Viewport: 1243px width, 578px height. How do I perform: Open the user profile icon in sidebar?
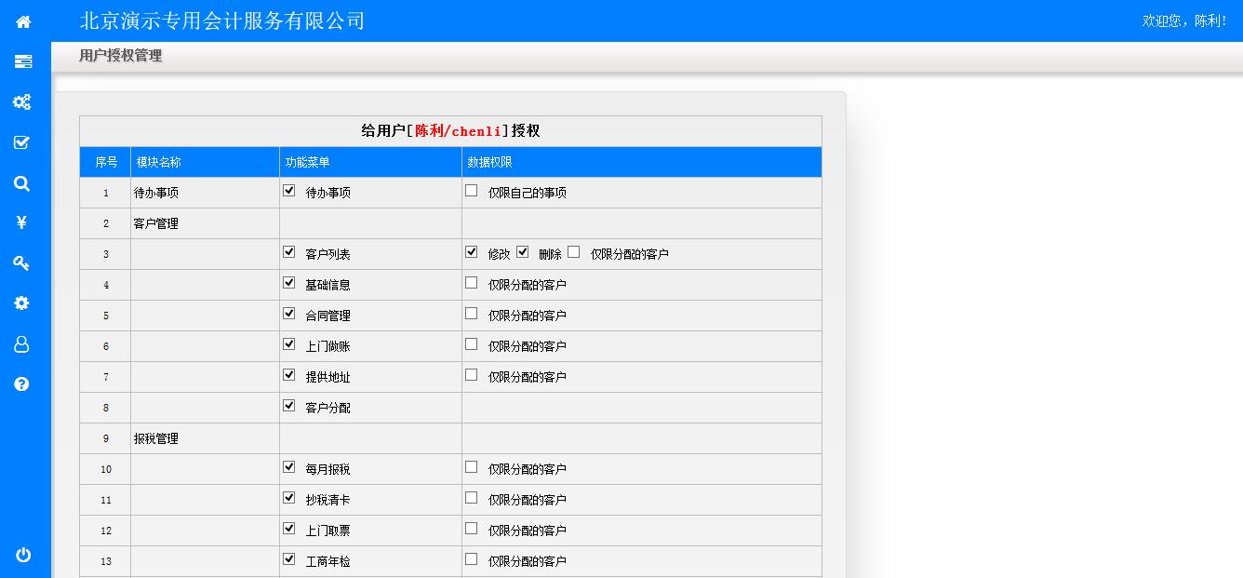coord(22,344)
